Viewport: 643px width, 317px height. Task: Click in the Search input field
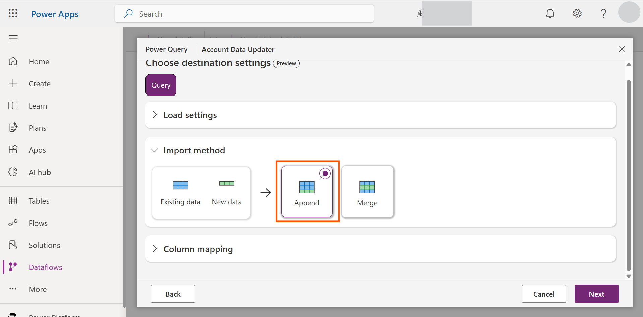[x=248, y=14]
